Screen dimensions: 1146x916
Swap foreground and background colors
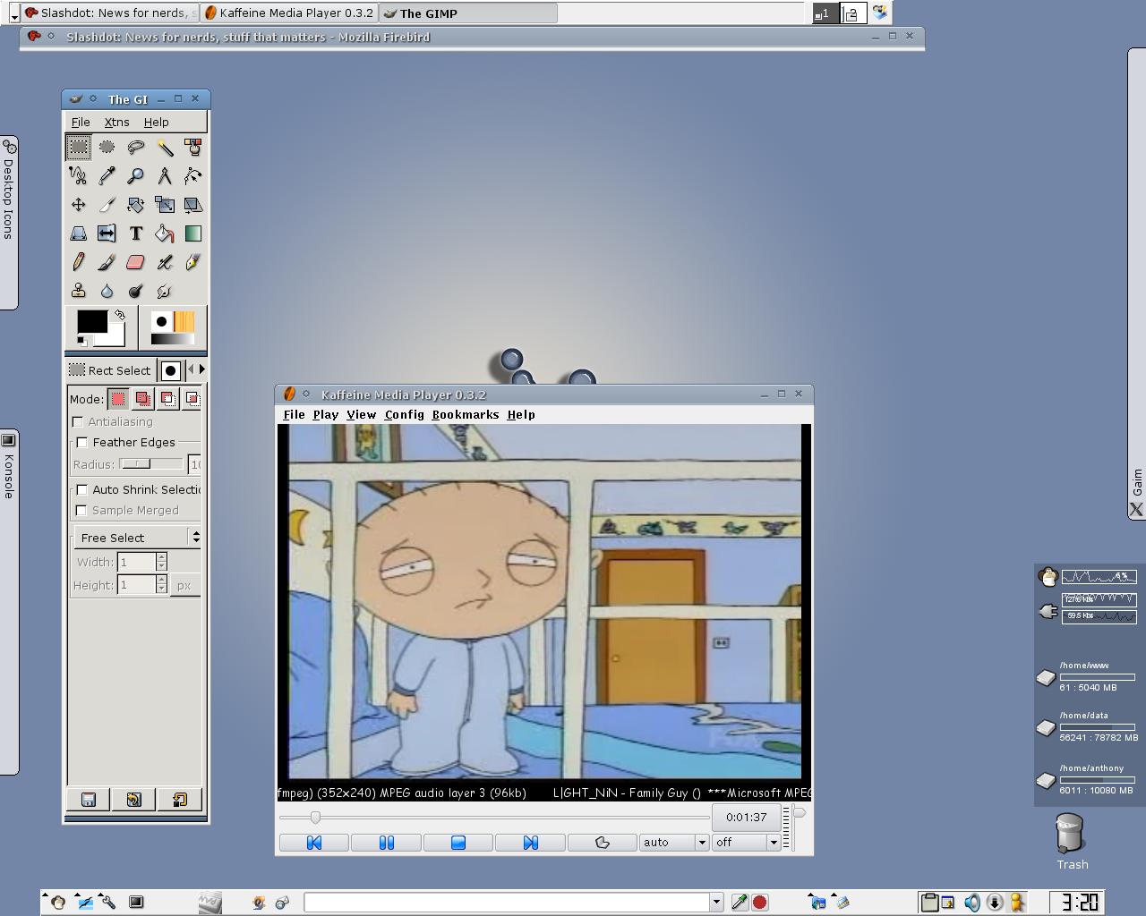(x=120, y=315)
